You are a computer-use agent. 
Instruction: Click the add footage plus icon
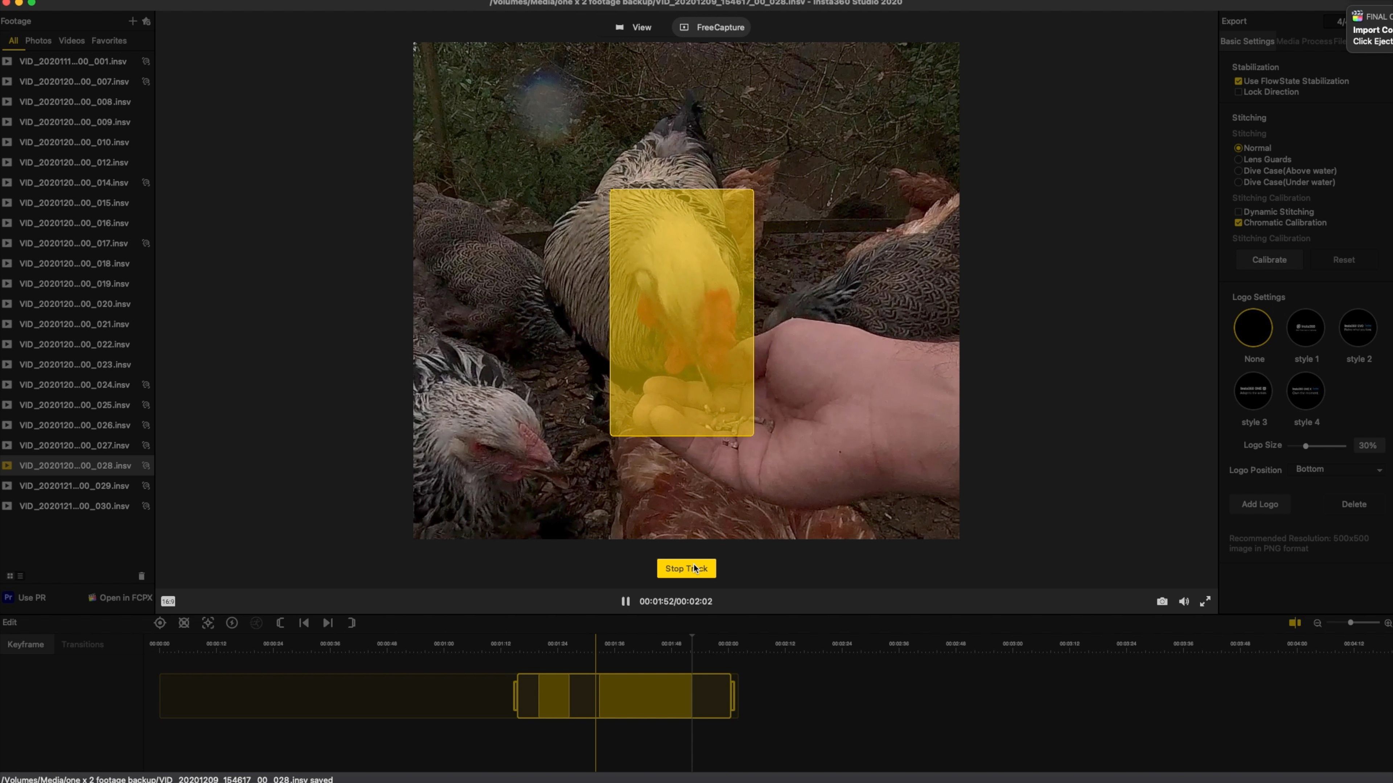pos(132,21)
